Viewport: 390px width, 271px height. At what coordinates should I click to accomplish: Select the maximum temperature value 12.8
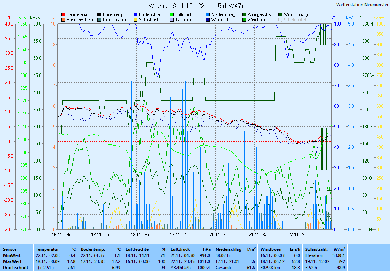coord(71,262)
